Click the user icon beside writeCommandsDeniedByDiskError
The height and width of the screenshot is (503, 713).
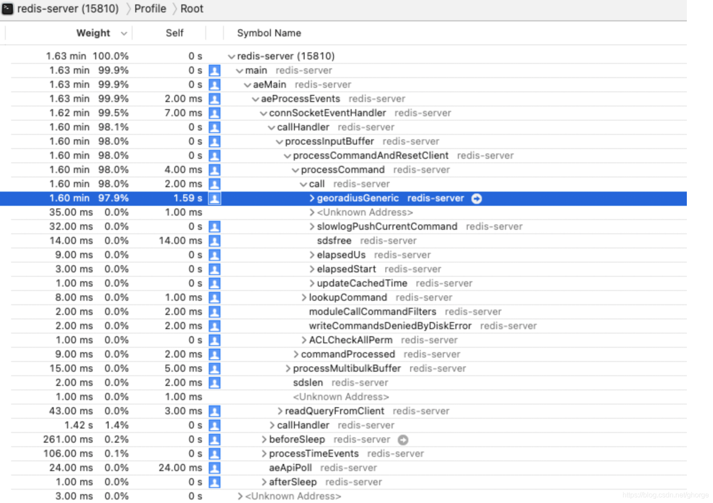point(215,326)
